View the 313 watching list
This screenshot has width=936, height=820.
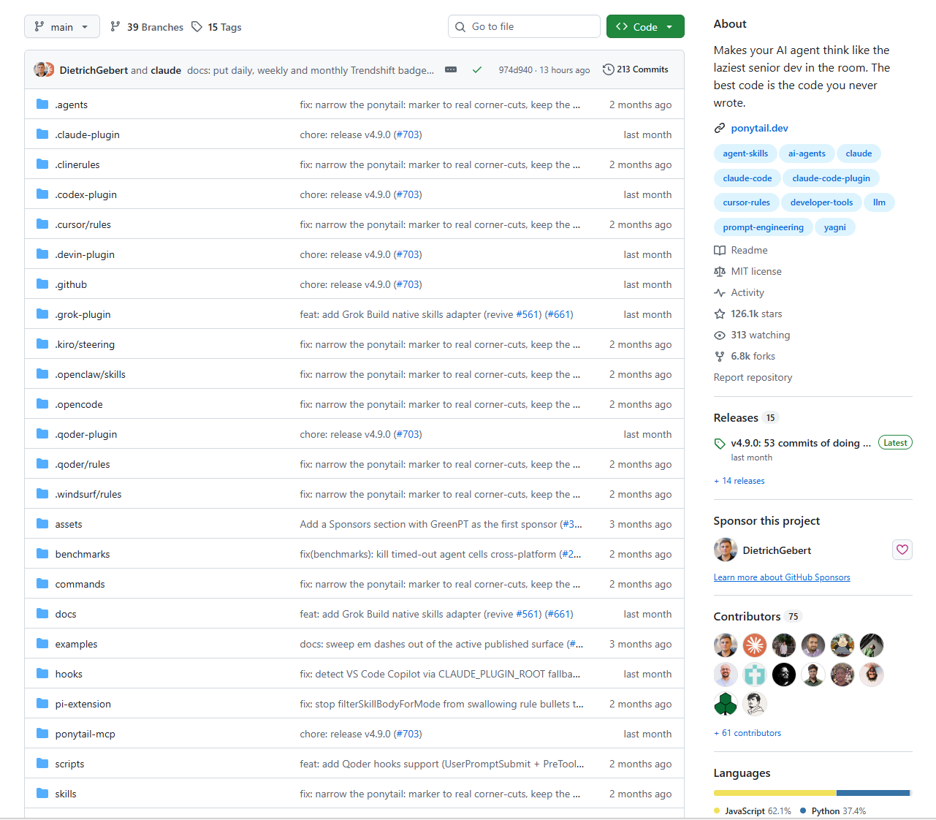(x=752, y=335)
